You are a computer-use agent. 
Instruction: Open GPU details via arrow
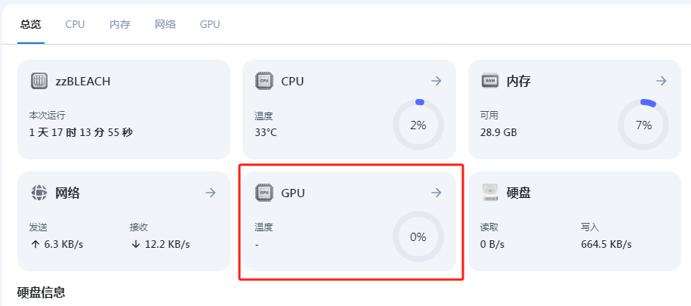pyautogui.click(x=437, y=193)
